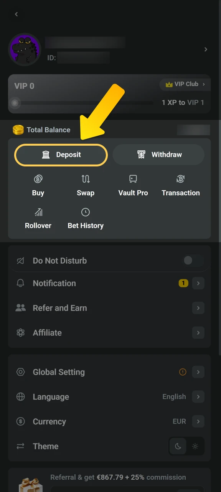221x492 pixels.
Task: Select the Swap currency icon
Action: click(86, 179)
